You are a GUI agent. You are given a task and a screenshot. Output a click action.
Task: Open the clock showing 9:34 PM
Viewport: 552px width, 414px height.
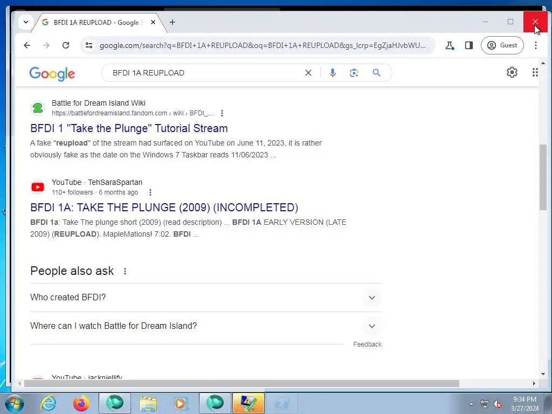pos(525,404)
